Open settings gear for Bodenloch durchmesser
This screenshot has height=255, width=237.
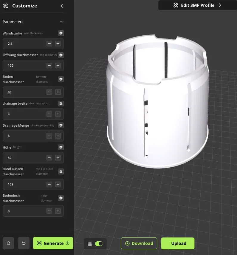click(x=61, y=198)
